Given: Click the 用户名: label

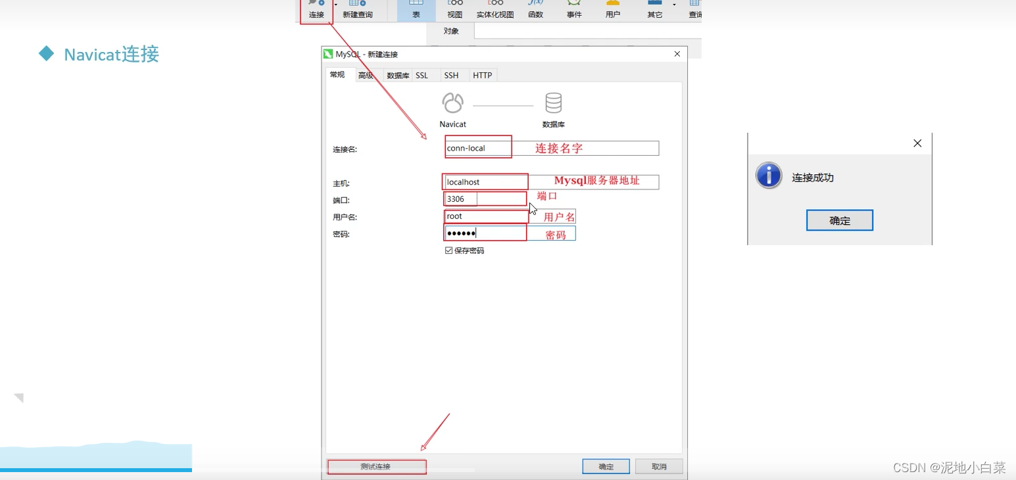Looking at the screenshot, I should tap(345, 217).
